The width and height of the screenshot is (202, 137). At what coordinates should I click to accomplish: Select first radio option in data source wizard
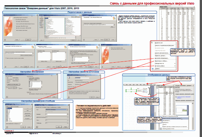coord(15,19)
